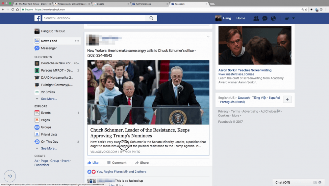
Task: Open the account dropdown arrow in top bar
Action: [293, 18]
